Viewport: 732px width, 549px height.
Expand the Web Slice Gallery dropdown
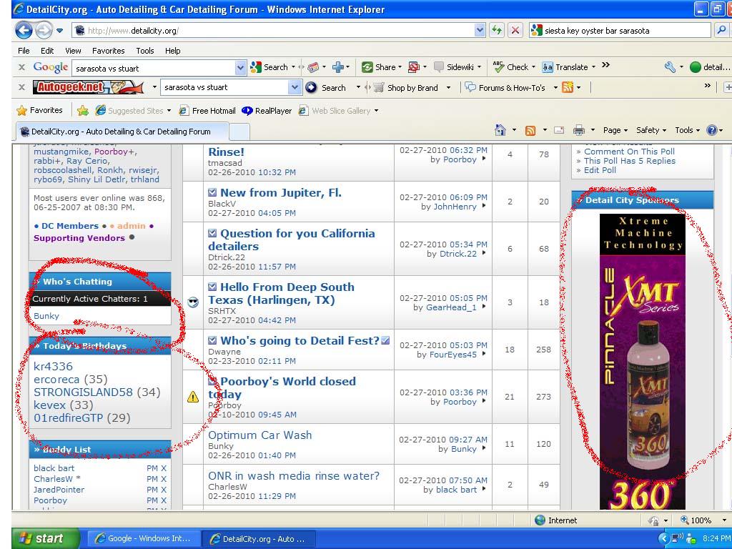click(376, 111)
